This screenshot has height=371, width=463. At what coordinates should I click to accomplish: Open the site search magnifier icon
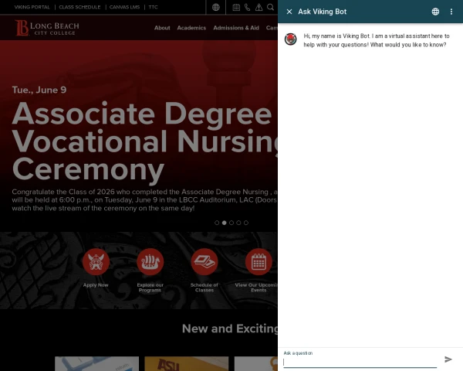pos(270,7)
